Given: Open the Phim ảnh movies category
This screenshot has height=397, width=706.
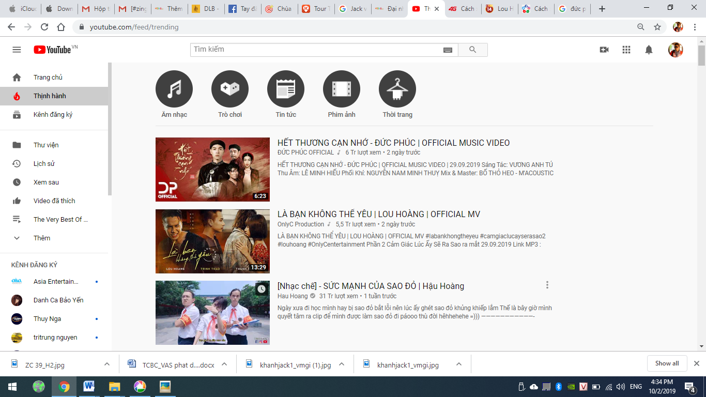Looking at the screenshot, I should point(342,89).
